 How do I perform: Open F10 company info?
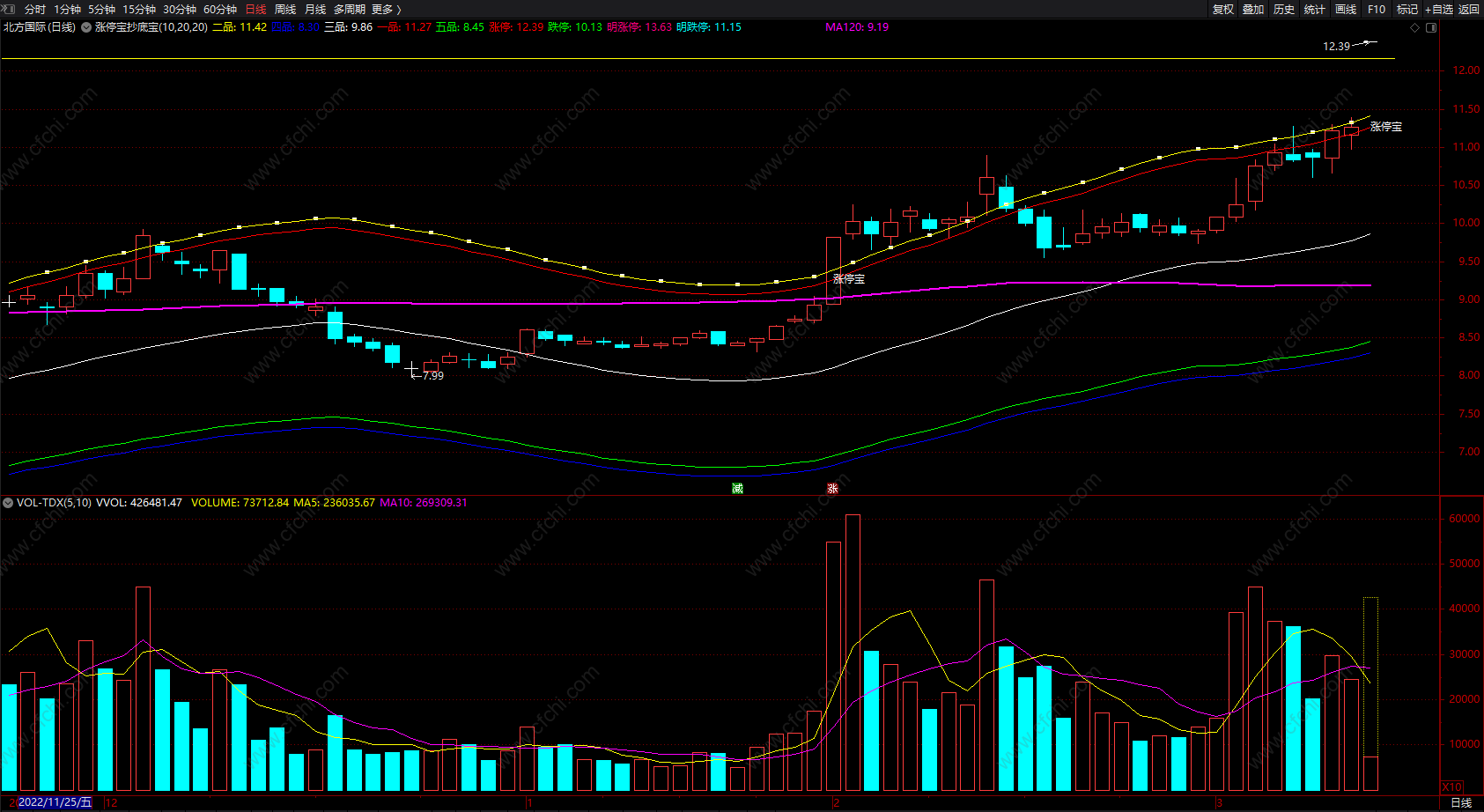[x=1377, y=9]
